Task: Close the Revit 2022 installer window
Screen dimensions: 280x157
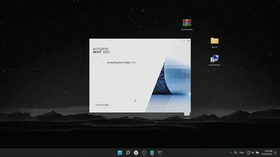Action: (x=189, y=41)
